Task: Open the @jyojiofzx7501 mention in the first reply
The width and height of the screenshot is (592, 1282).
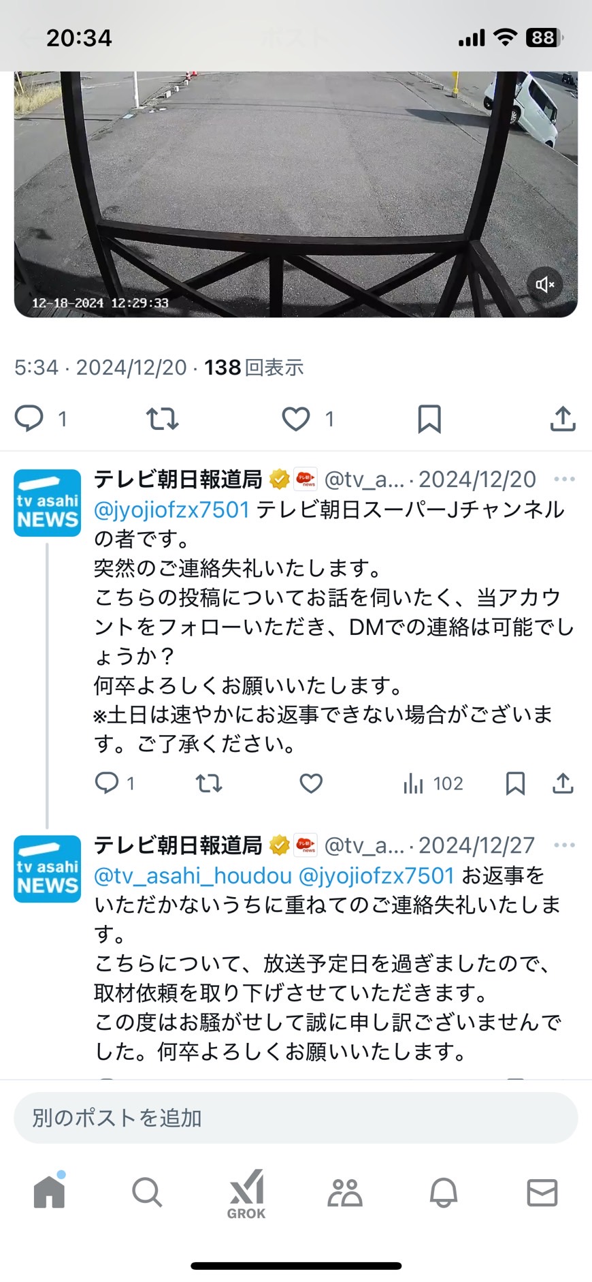Action: [172, 510]
